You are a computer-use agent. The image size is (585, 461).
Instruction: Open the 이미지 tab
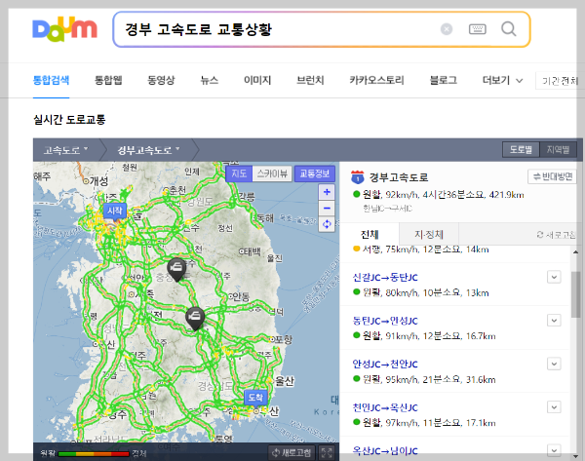point(257,80)
